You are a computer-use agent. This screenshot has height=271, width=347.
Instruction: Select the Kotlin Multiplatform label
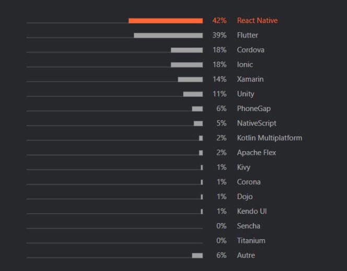(269, 138)
